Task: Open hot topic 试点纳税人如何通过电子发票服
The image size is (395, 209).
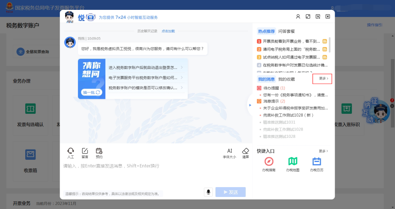Action: point(292,57)
